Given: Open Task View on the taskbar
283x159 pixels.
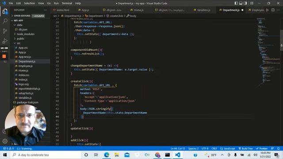Looking at the screenshot, I should pos(96,155).
